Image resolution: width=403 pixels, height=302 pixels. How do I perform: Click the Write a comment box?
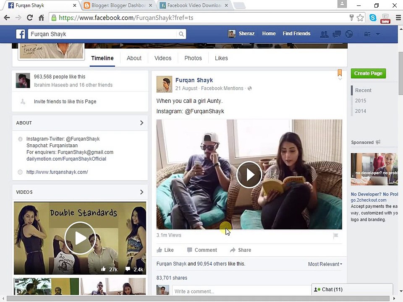(242, 292)
